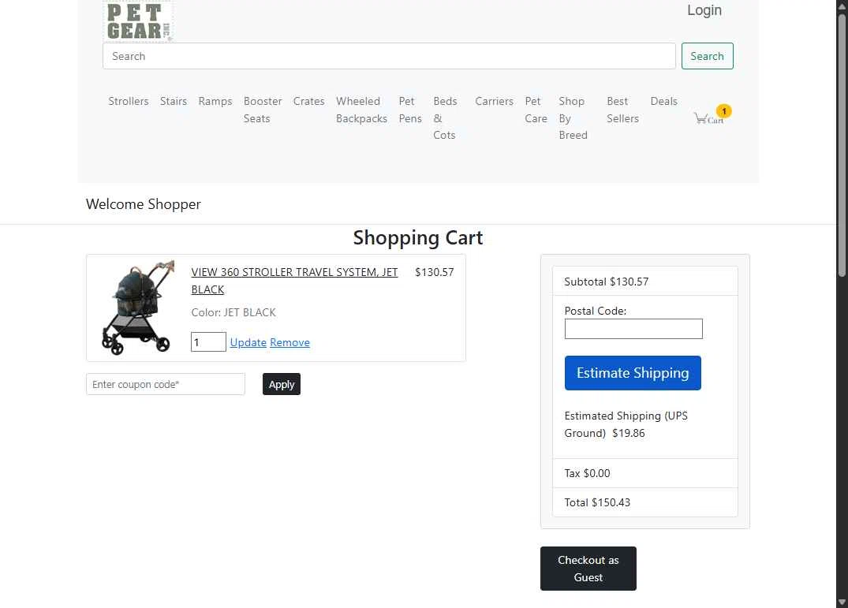Focus the top Search text field

click(x=389, y=56)
